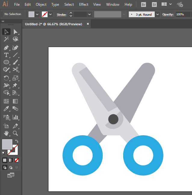Viewport: 192px width, 195px height.
Task: Open Adobe Bridge with Br icon
Action: [144, 5]
